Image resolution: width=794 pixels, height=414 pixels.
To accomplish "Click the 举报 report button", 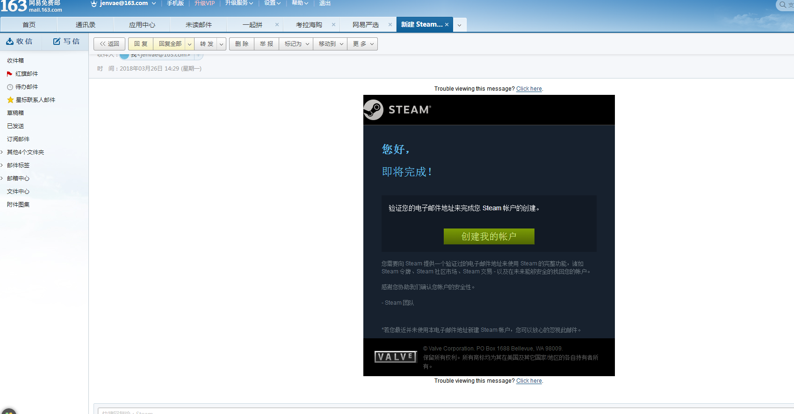I will [x=267, y=44].
